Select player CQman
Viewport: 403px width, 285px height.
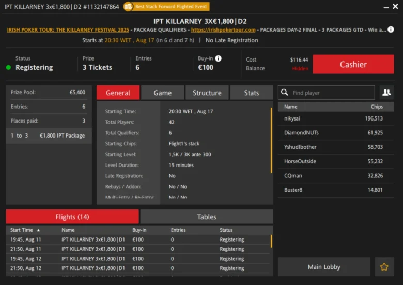tap(336, 176)
